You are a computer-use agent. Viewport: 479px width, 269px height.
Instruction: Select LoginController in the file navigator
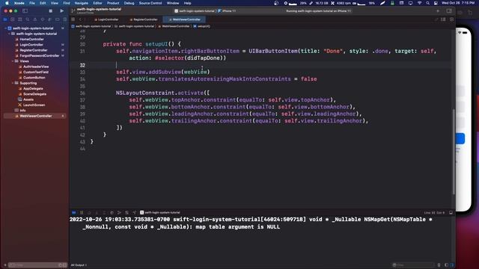(x=31, y=45)
